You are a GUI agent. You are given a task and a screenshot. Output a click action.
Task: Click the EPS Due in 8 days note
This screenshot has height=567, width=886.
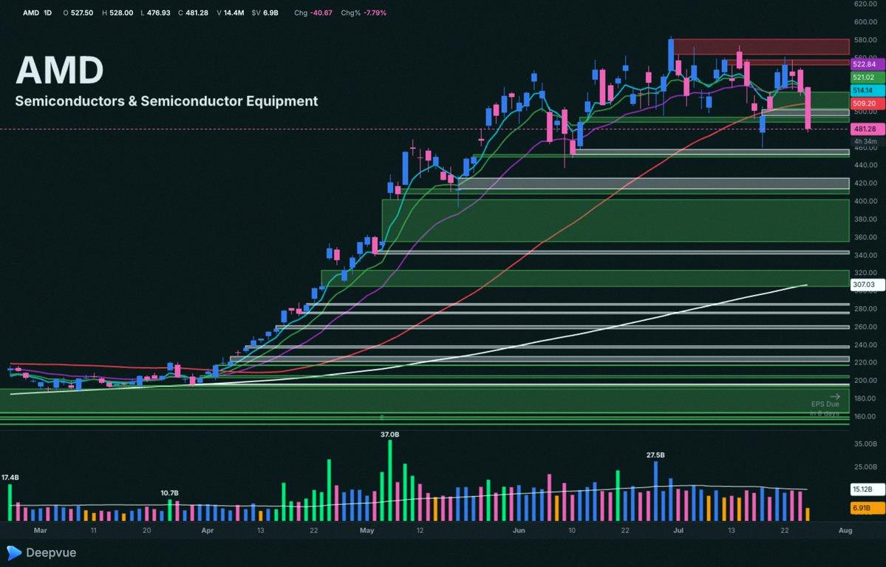pyautogui.click(x=825, y=409)
